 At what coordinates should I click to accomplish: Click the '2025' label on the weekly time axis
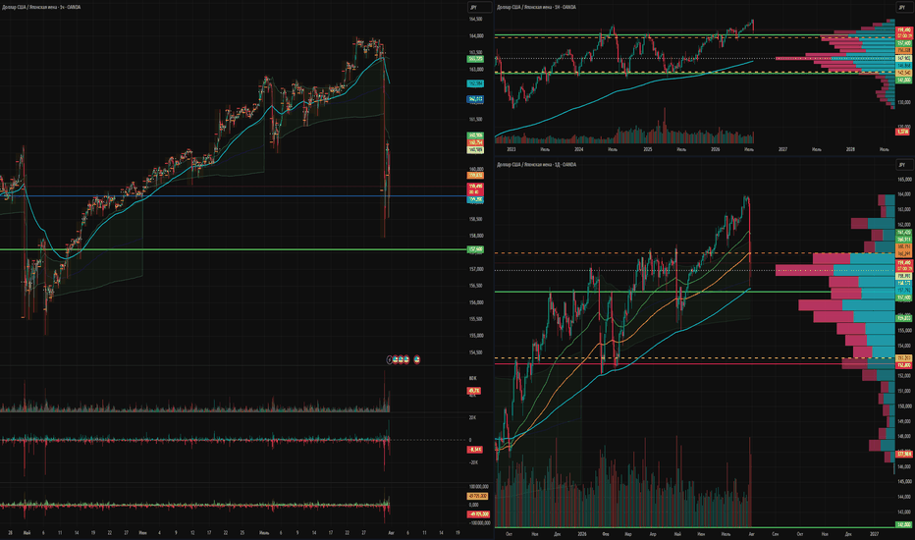pyautogui.click(x=647, y=149)
